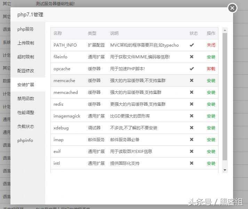
Task: Click 安装 for exif extension
Action: (211, 152)
